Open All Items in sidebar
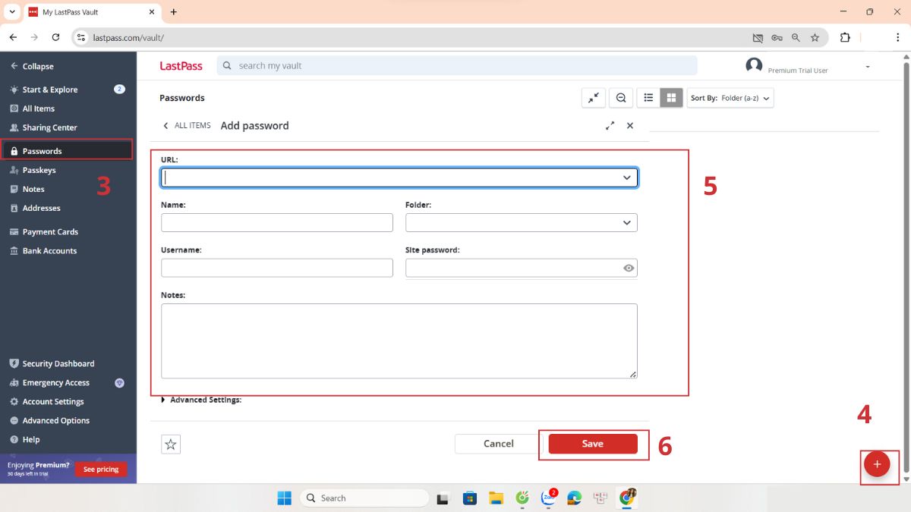Screen dimensions: 911x512 pos(33,108)
